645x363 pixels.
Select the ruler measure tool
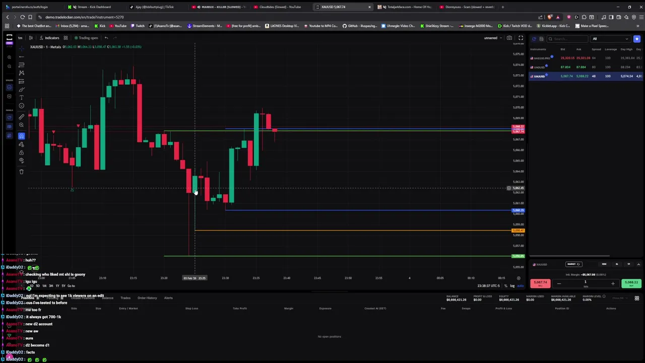pos(21,117)
